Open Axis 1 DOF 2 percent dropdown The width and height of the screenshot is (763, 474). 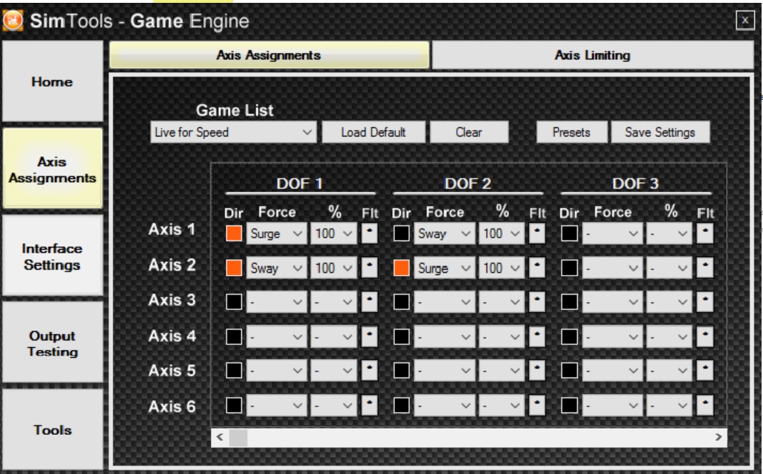pos(501,233)
